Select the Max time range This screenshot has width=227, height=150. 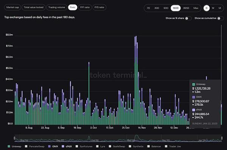coord(196,8)
